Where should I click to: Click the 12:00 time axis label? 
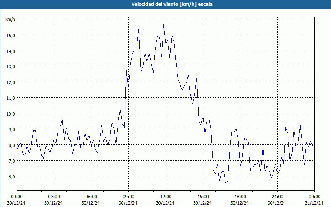(x=166, y=197)
